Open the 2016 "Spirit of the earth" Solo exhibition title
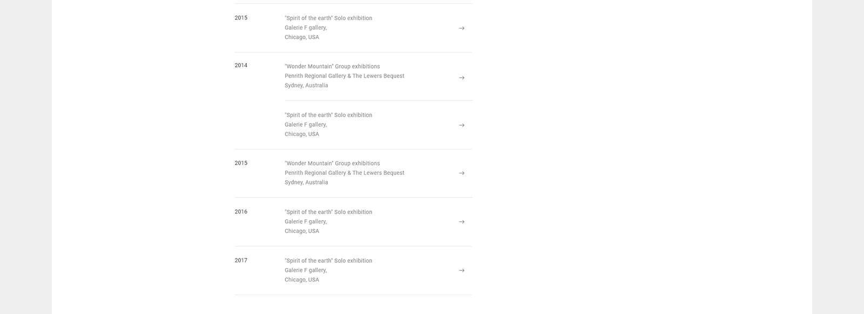This screenshot has height=314, width=864. 328,212
